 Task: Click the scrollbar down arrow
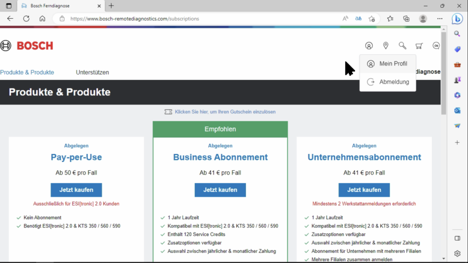(x=444, y=259)
